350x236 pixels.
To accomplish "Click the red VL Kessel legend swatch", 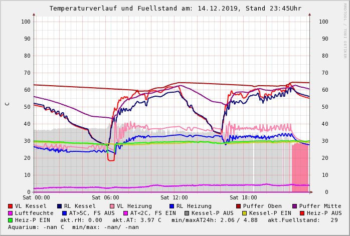I will point(10,206).
